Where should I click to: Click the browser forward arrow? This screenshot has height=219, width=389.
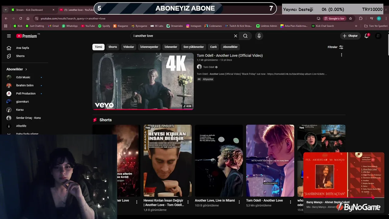pos(13,18)
